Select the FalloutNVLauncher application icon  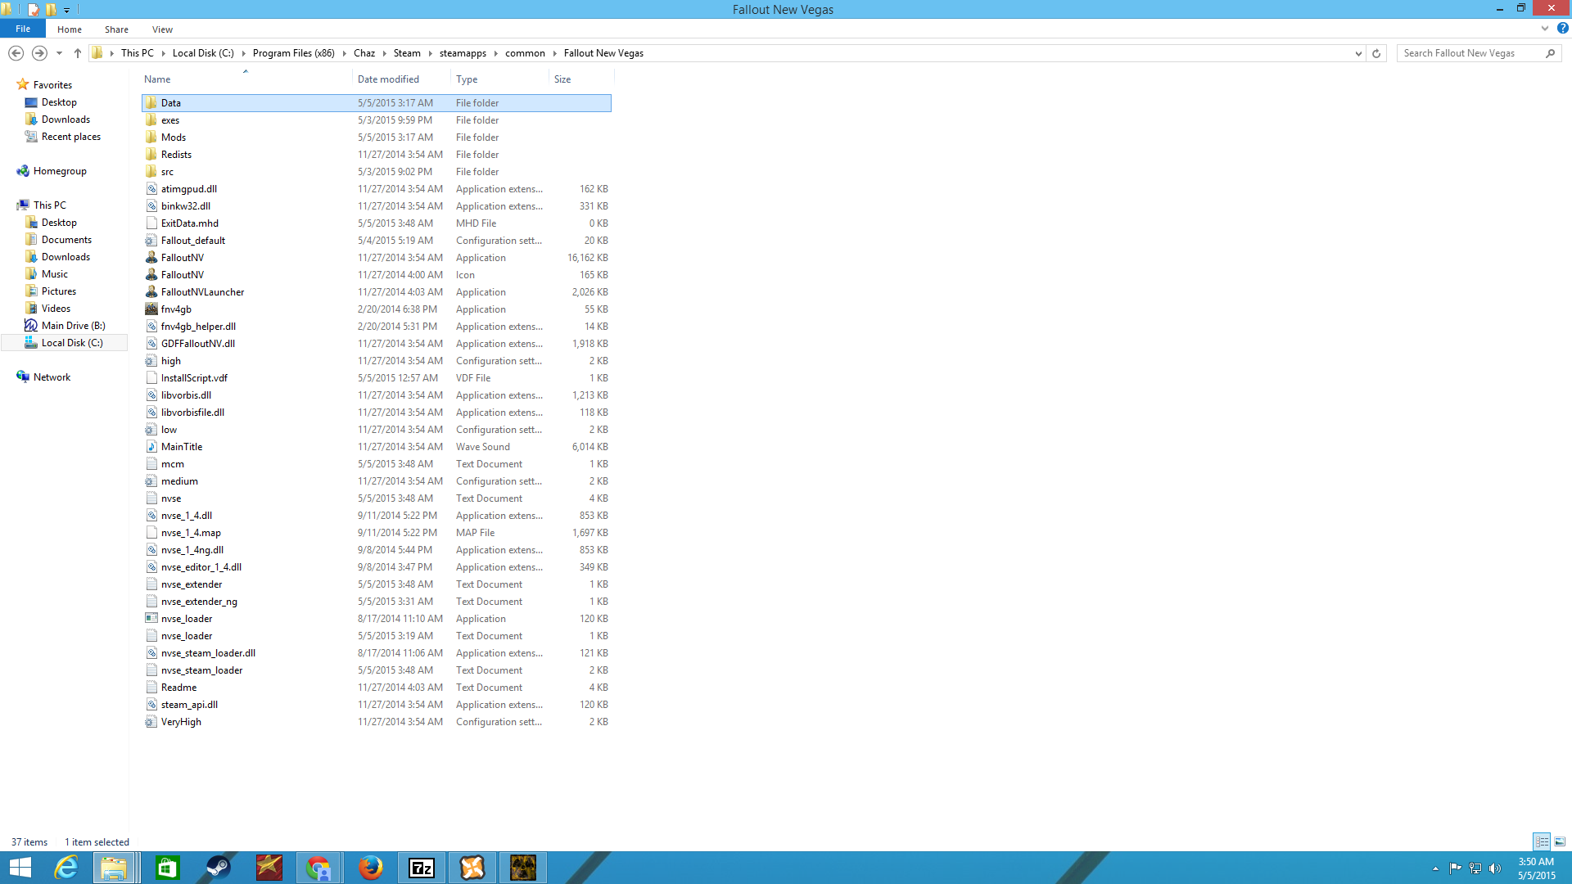151,292
